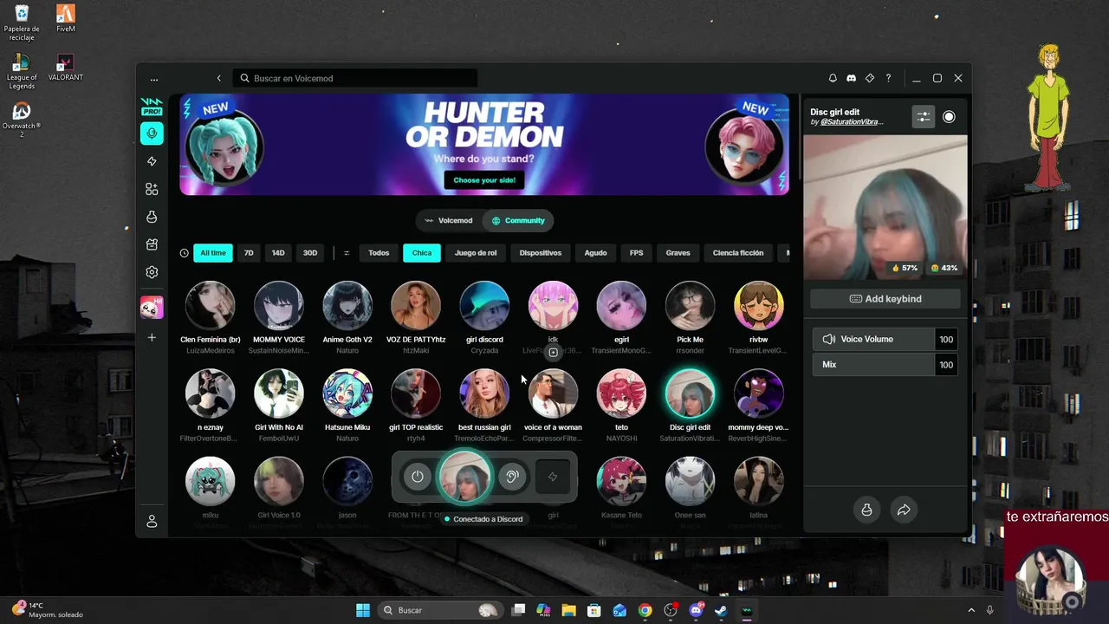This screenshot has height=624, width=1109.
Task: Open Voicemod settings gear in sidebar
Action: click(x=152, y=272)
